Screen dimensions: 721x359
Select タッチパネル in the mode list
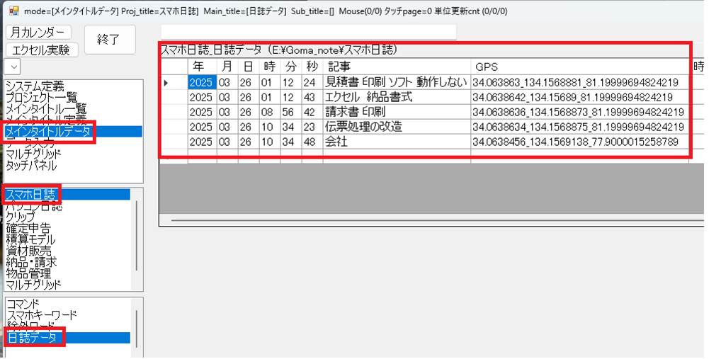tap(30, 165)
